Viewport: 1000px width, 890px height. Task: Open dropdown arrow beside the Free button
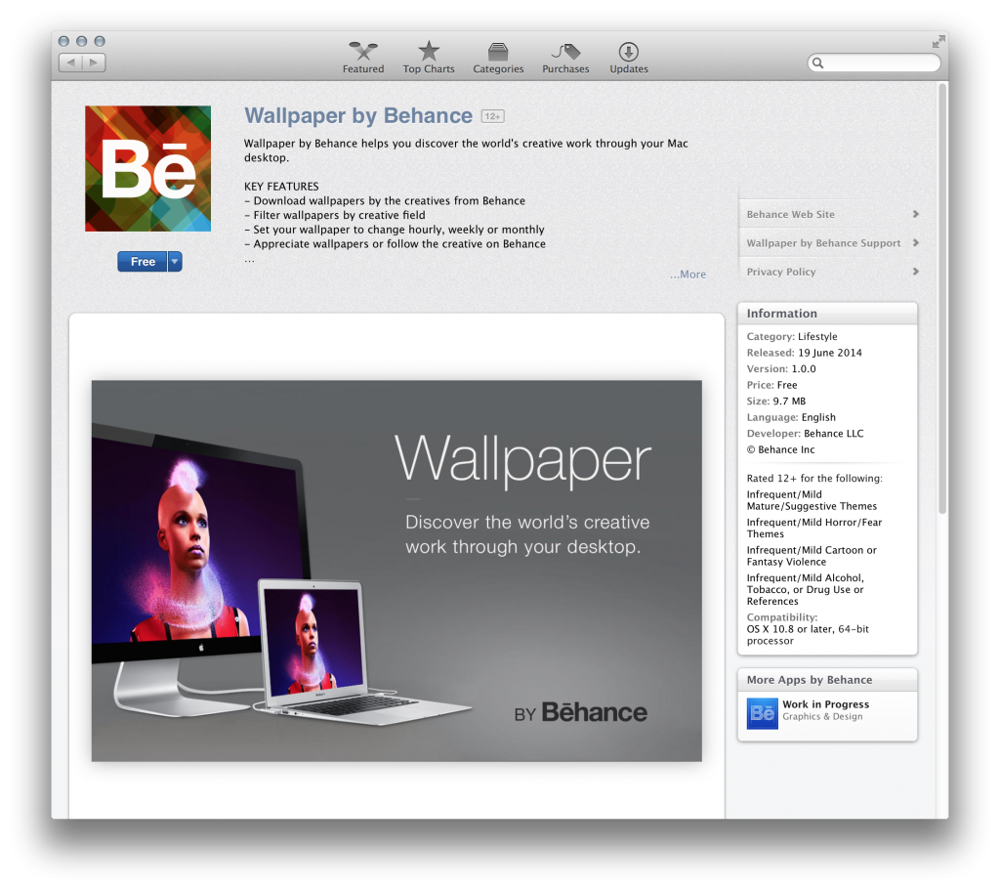click(x=175, y=262)
